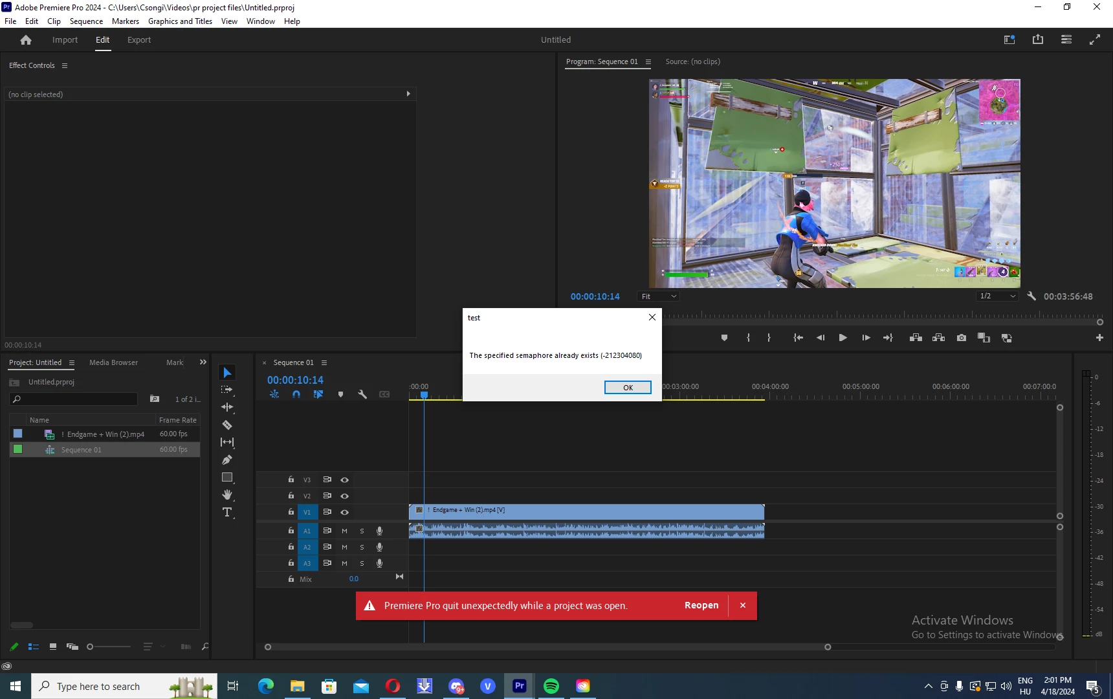Switch to Source: (no clips) tab
1113x699 pixels.
point(692,62)
